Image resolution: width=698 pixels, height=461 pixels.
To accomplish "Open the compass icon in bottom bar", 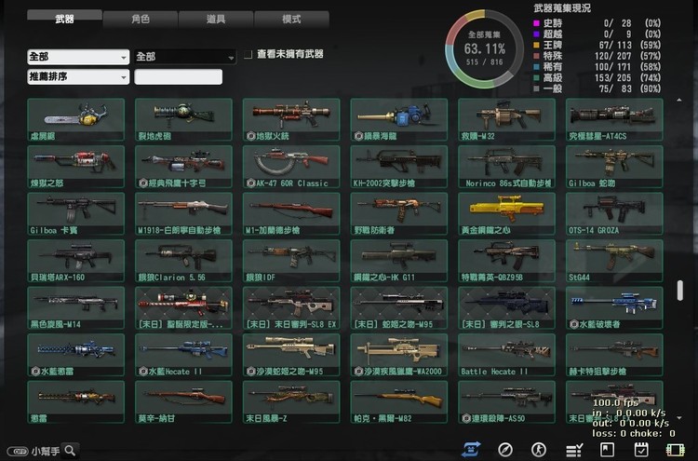I will click(505, 450).
